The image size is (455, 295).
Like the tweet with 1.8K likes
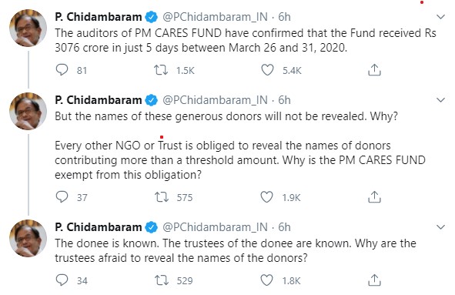[266, 280]
